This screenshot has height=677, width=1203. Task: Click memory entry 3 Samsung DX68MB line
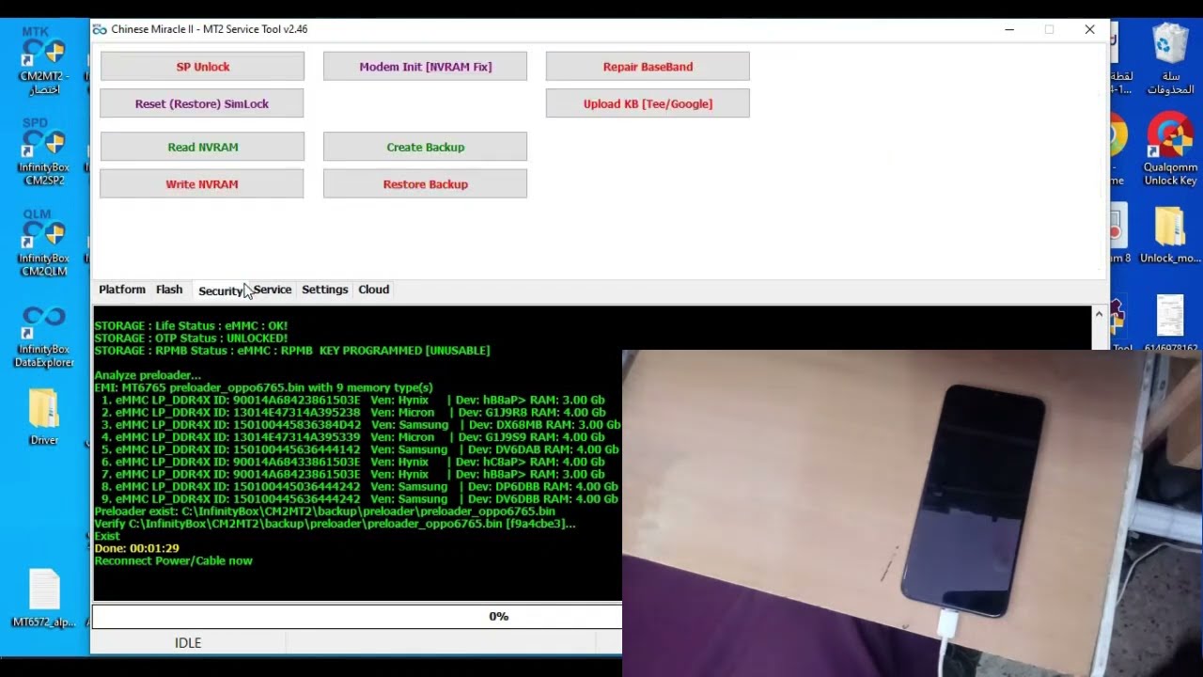click(361, 425)
